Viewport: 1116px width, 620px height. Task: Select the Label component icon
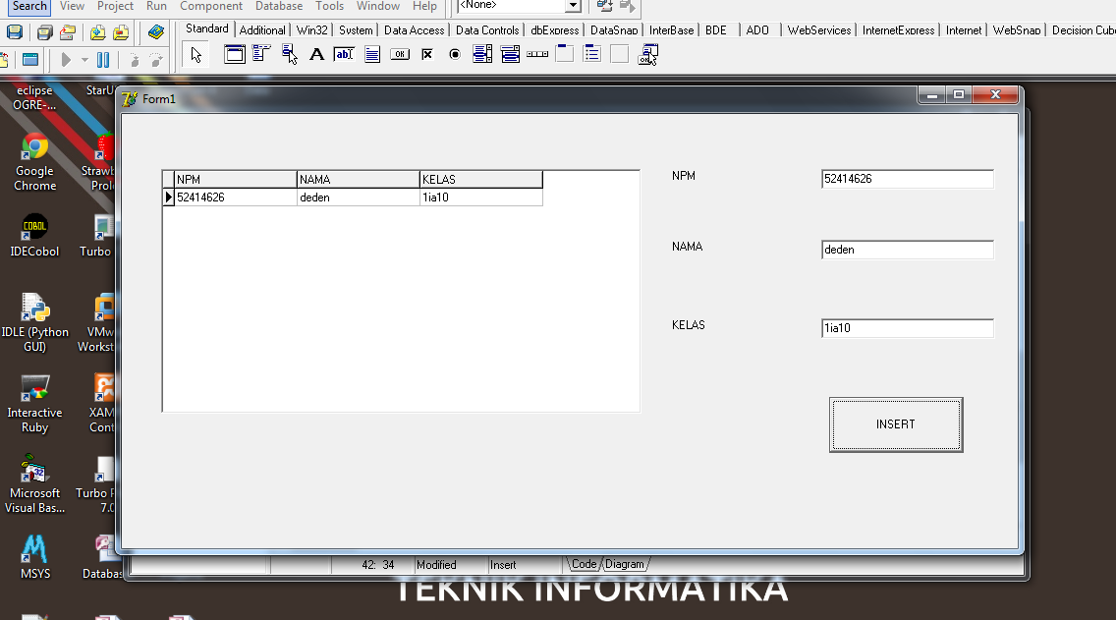pos(316,54)
